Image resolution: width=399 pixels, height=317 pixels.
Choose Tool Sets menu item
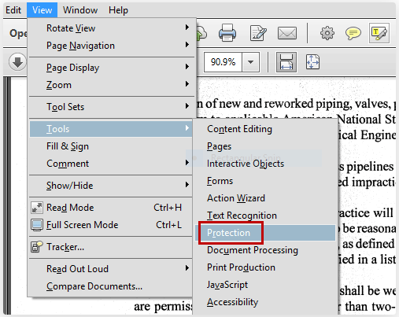(x=112, y=107)
